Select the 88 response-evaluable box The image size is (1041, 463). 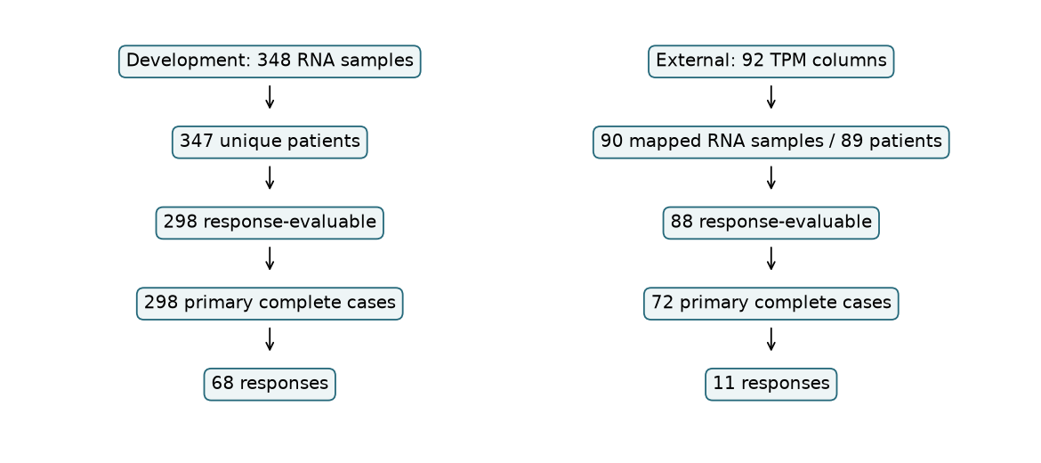[771, 223]
